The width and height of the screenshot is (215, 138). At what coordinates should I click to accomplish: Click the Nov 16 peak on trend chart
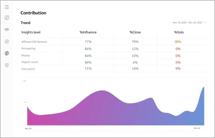click(x=204, y=87)
